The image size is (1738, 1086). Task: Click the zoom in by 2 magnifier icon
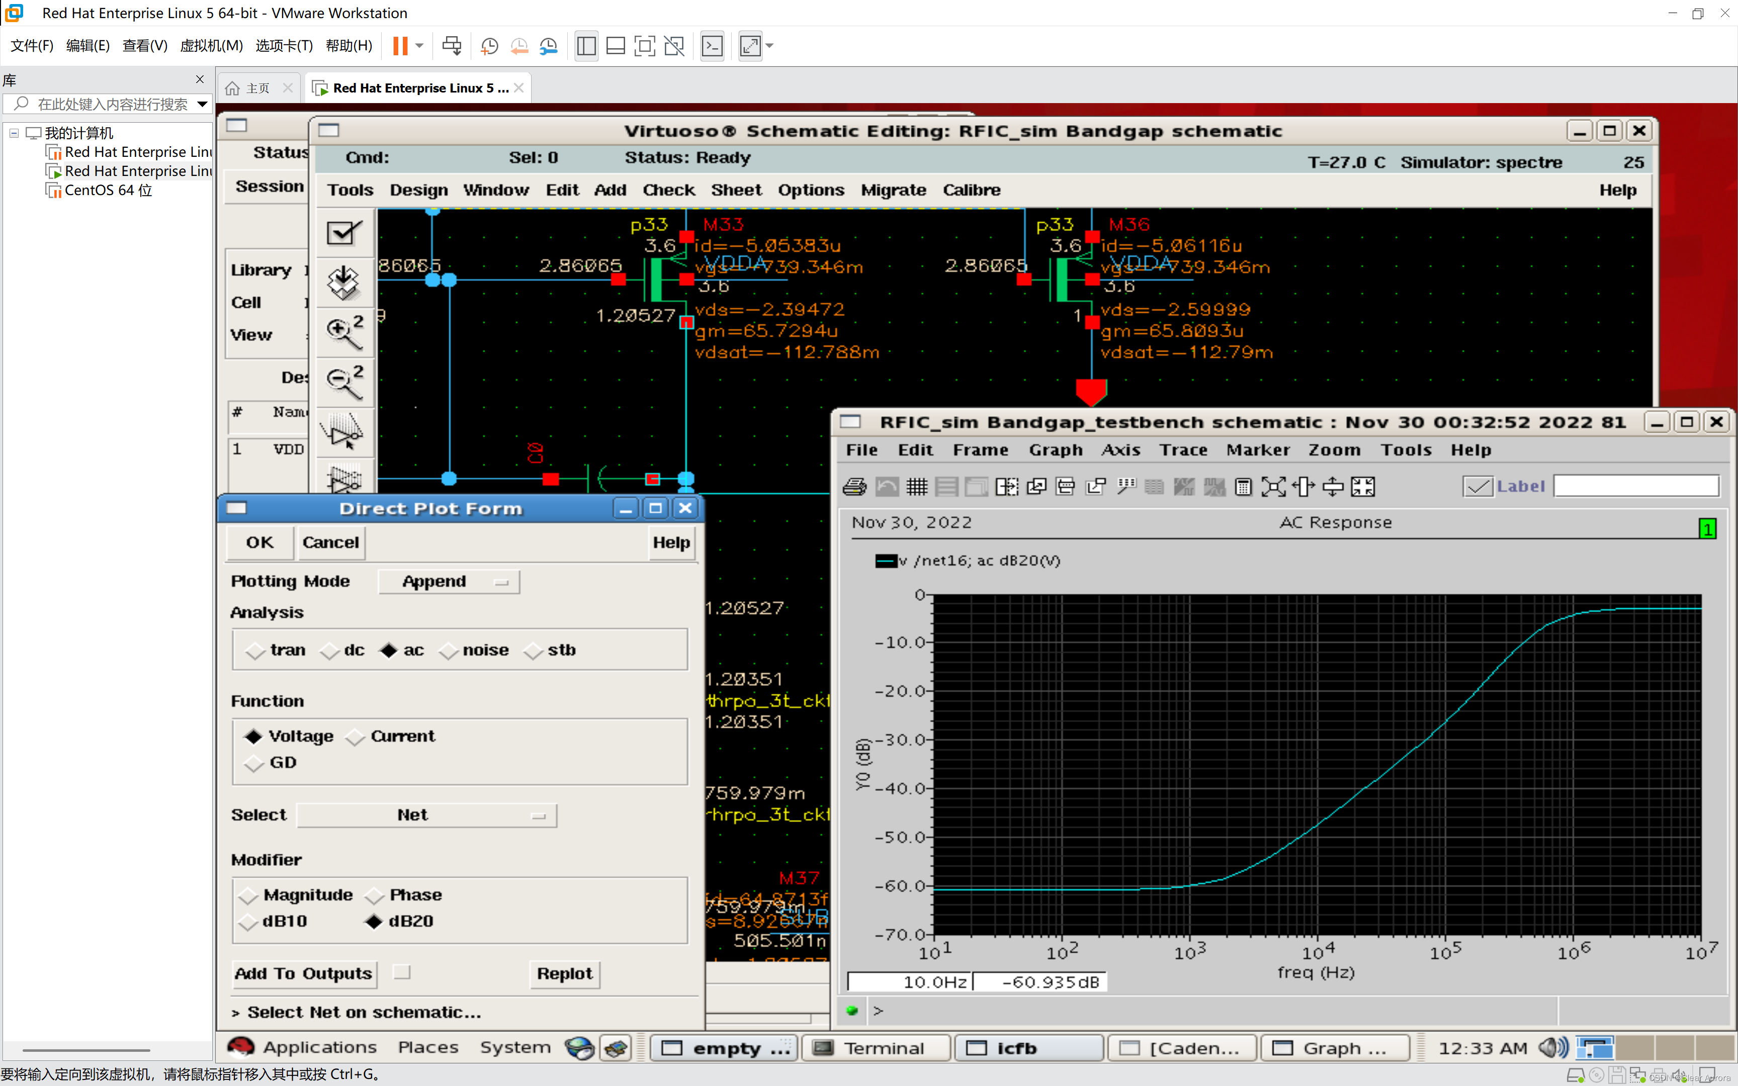coord(344,332)
